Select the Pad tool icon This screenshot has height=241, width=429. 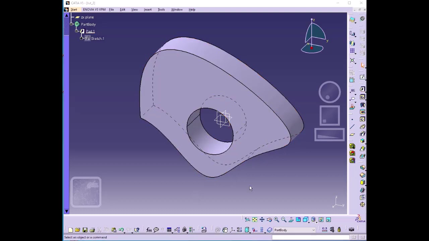pyautogui.click(x=362, y=89)
